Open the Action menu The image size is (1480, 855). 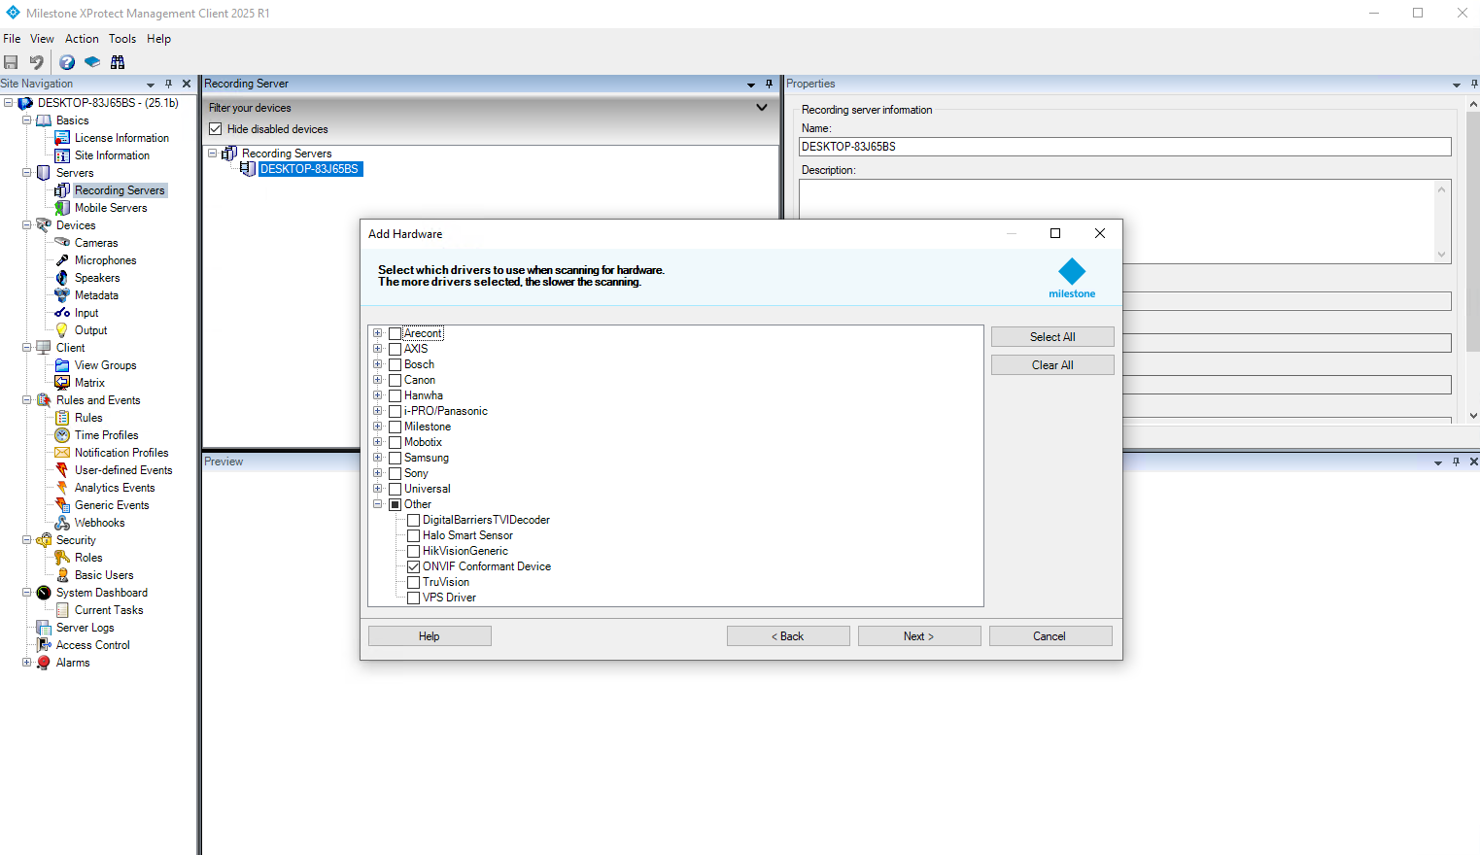[x=82, y=39]
